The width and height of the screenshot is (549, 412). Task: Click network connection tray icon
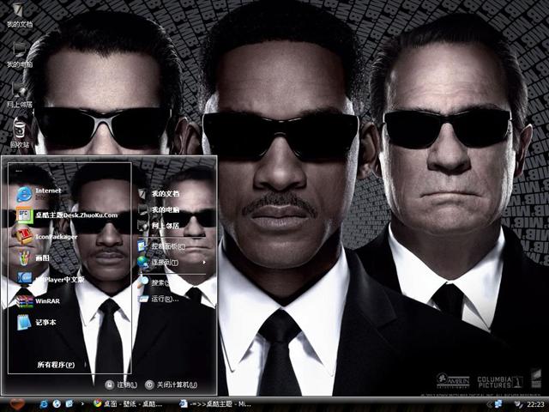click(x=498, y=404)
